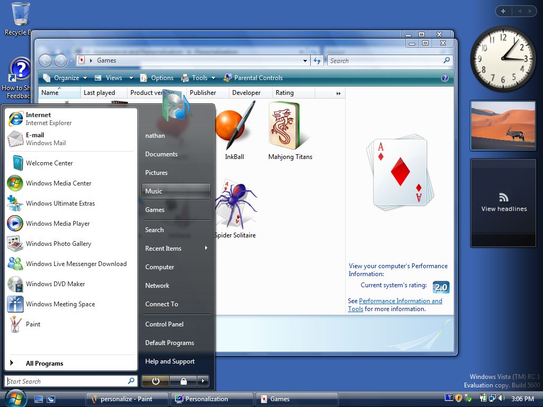Open Pictures from the Start menu
This screenshot has height=407, width=543.
tap(176, 172)
